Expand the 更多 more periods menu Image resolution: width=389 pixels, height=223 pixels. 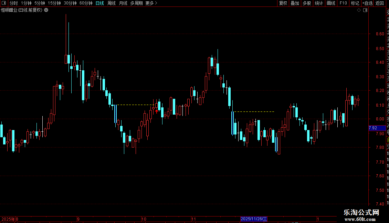151,3
